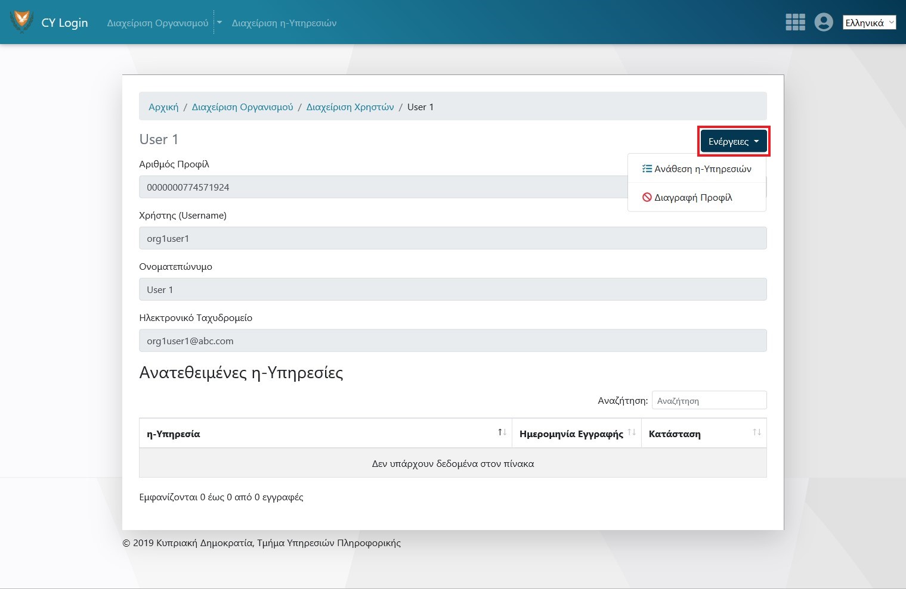Viewport: 906px width, 589px height.
Task: Click the CY Login brand title
Action: pyautogui.click(x=64, y=23)
